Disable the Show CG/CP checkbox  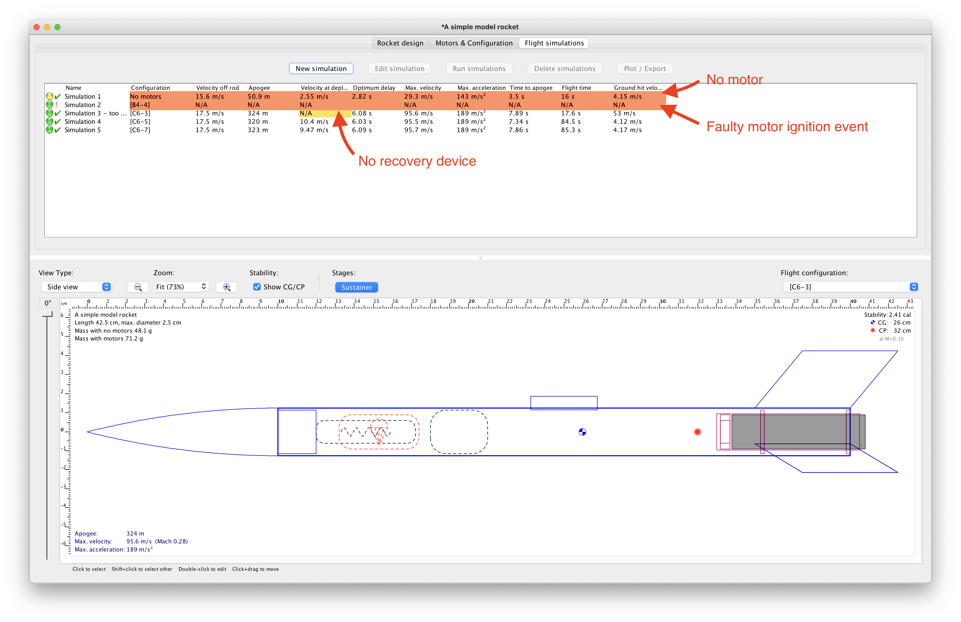coord(257,286)
